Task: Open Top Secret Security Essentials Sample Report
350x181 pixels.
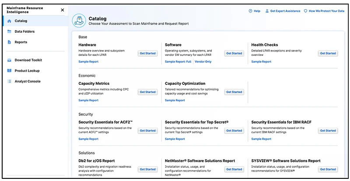Action: [x=175, y=139]
